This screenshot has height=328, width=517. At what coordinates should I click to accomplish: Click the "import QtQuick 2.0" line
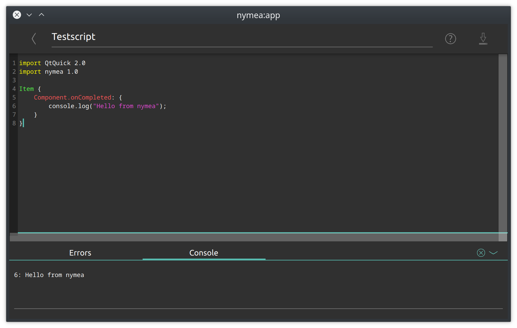tap(52, 63)
